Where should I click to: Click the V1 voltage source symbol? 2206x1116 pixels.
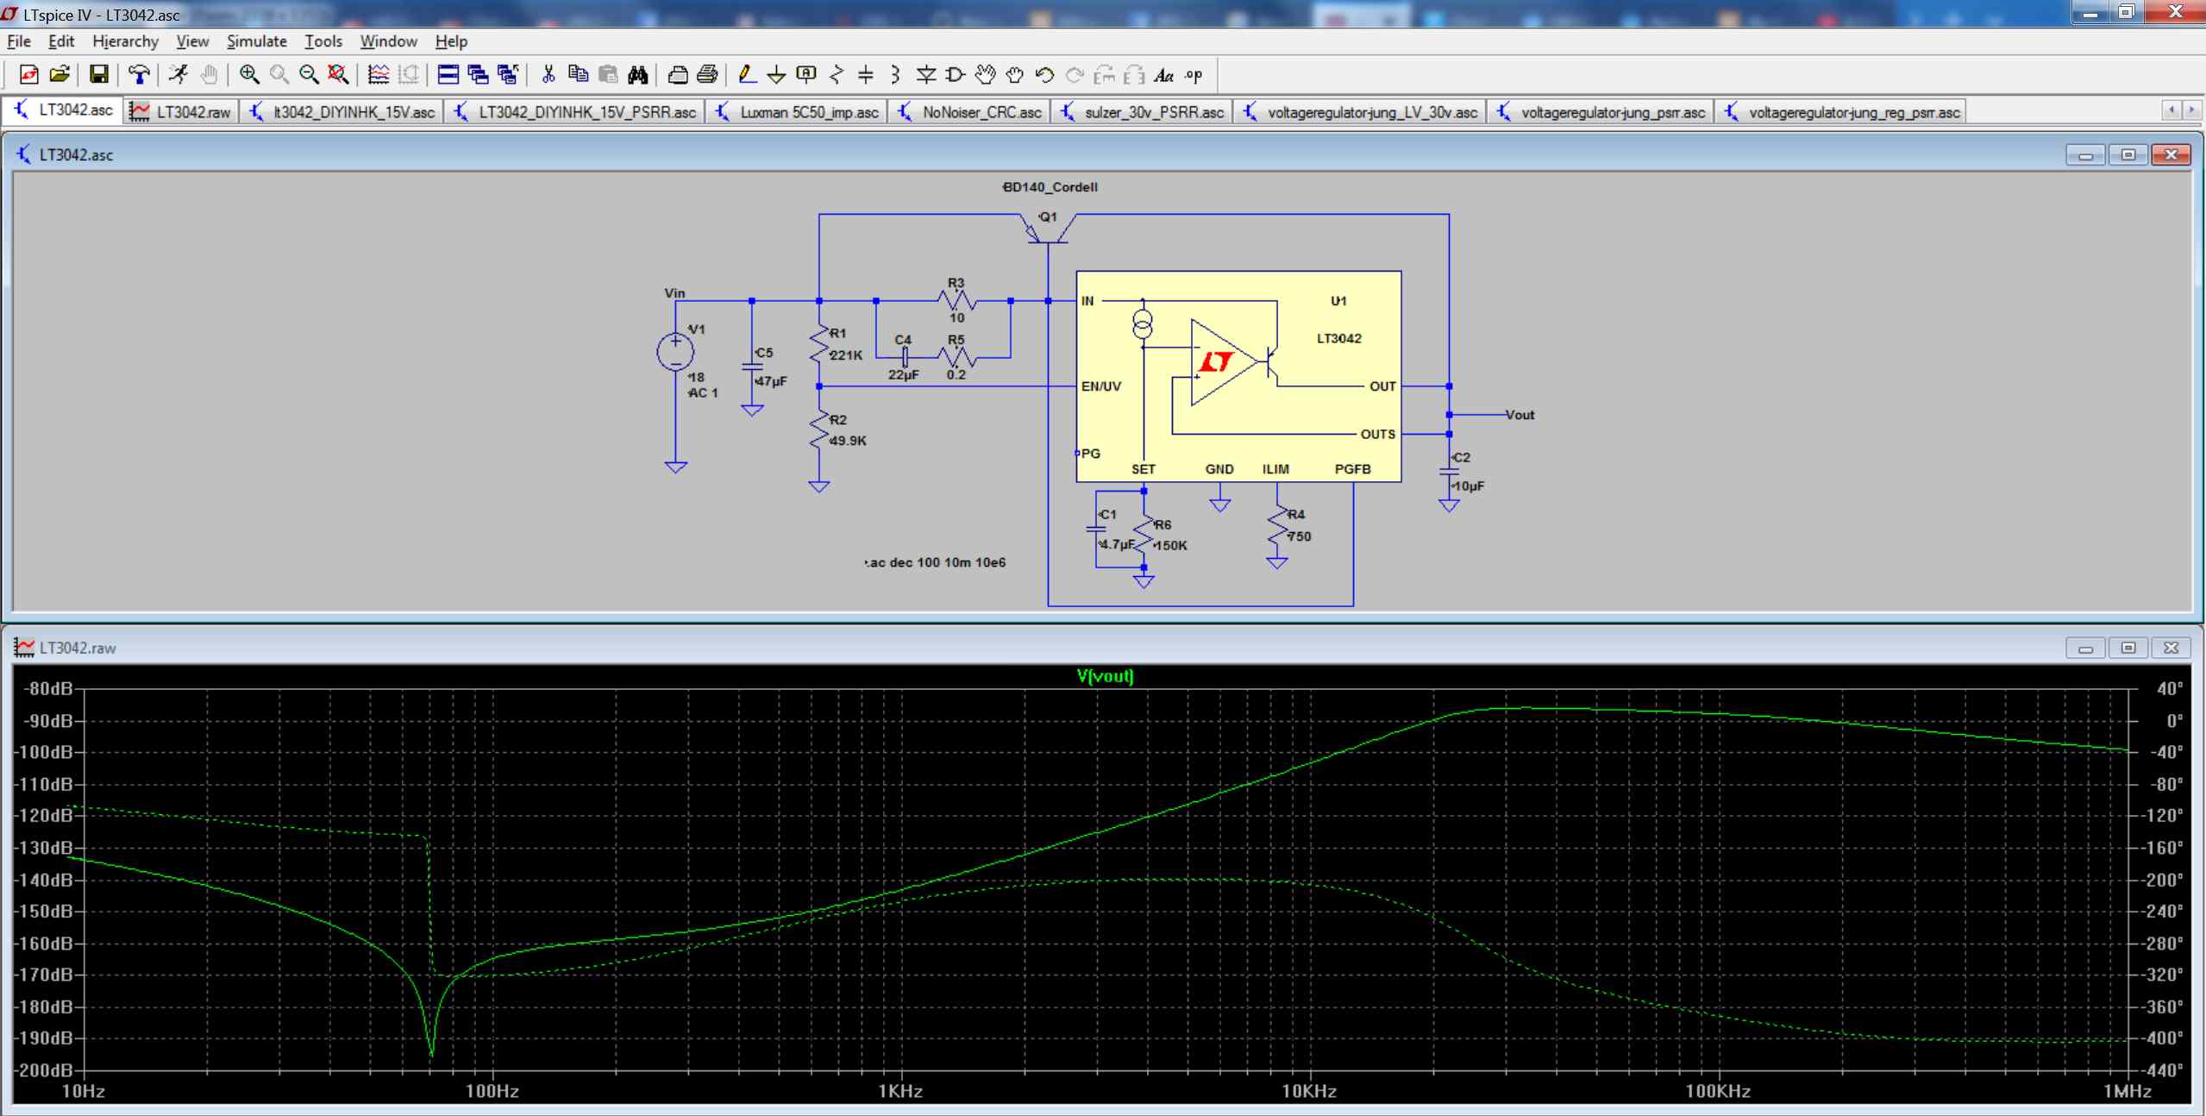675,352
